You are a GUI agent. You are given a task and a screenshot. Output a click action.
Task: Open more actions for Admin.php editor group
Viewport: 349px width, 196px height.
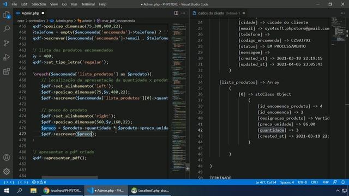point(183,13)
